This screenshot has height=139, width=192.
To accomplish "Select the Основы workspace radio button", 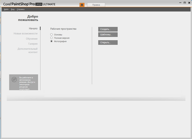I will [52, 35].
